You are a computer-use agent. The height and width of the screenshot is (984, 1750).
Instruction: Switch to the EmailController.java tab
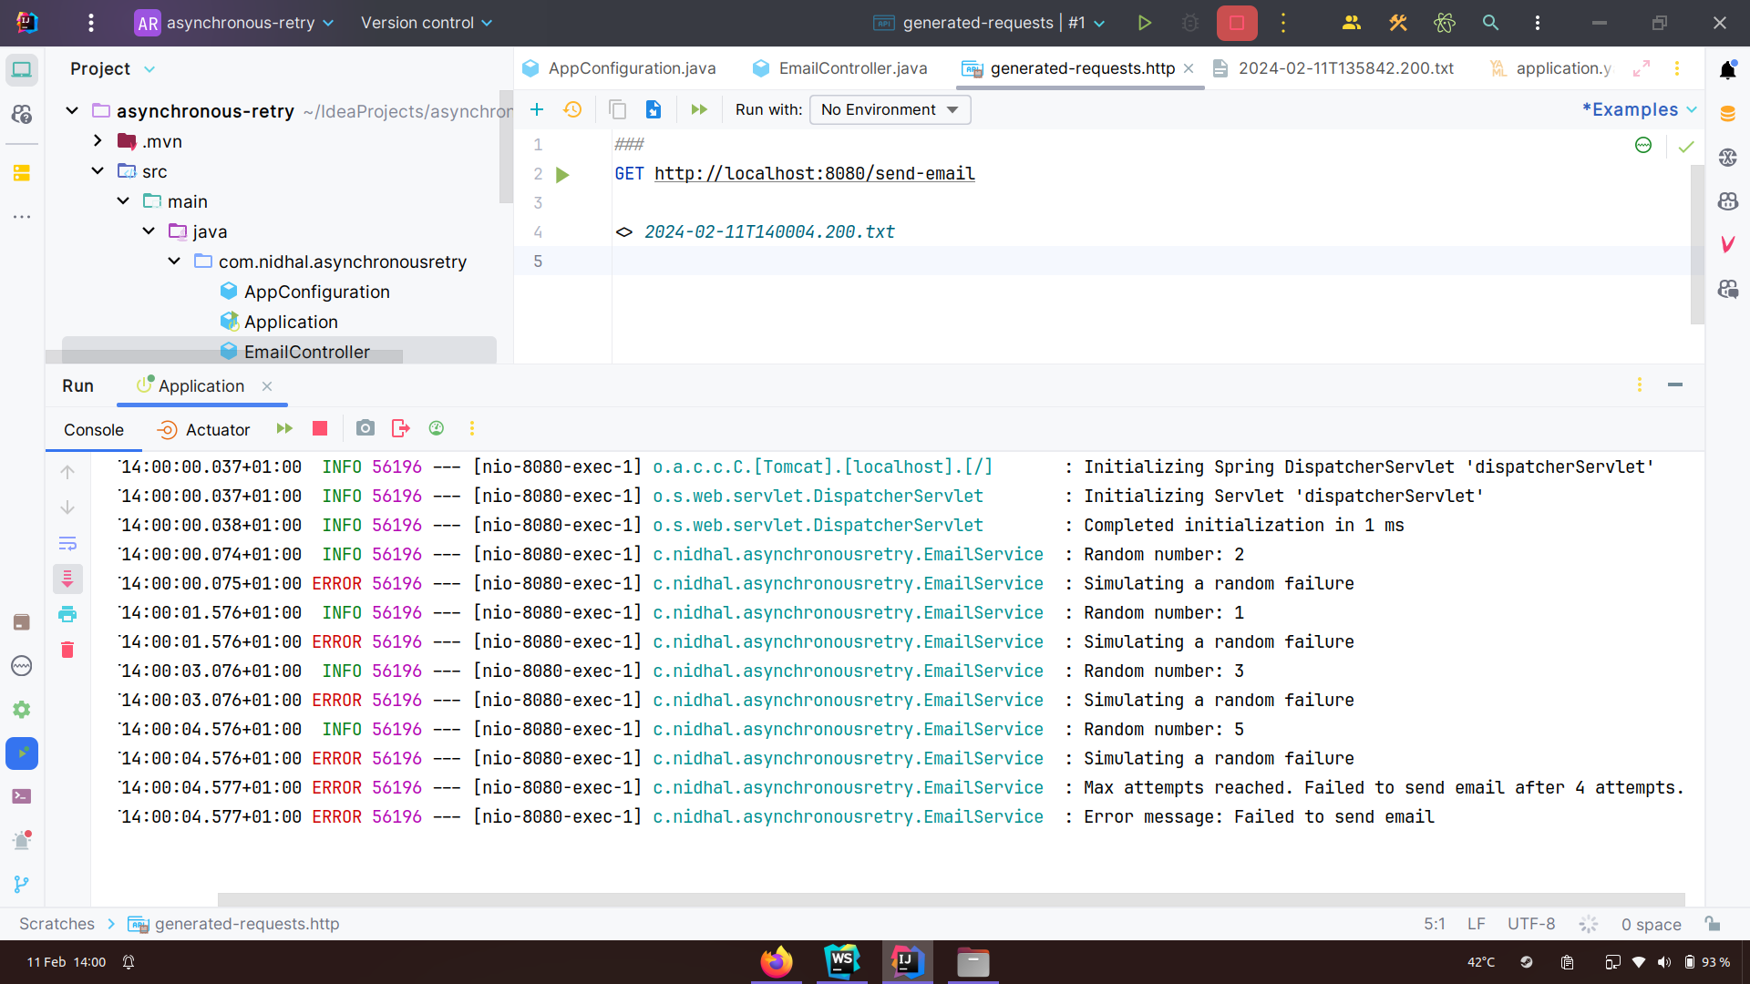click(x=851, y=68)
